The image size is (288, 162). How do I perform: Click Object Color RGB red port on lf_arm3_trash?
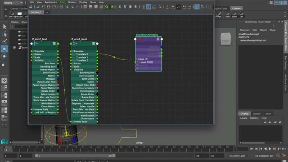[x=97, y=85]
